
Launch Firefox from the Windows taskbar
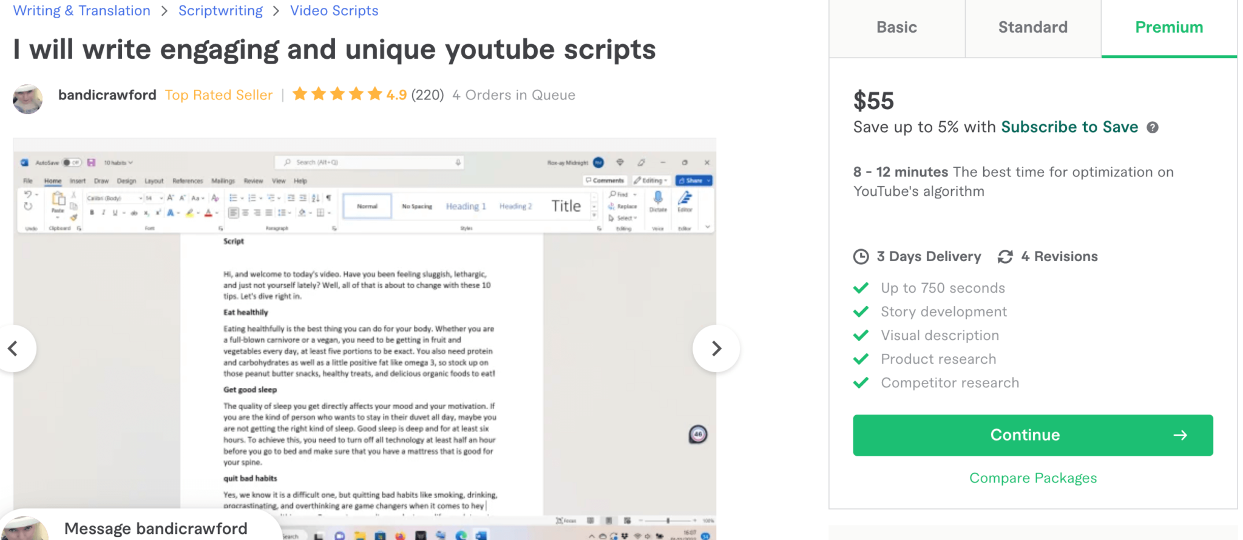[x=401, y=536]
